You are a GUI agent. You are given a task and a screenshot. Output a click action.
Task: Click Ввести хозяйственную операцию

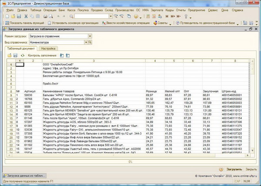click(126, 23)
